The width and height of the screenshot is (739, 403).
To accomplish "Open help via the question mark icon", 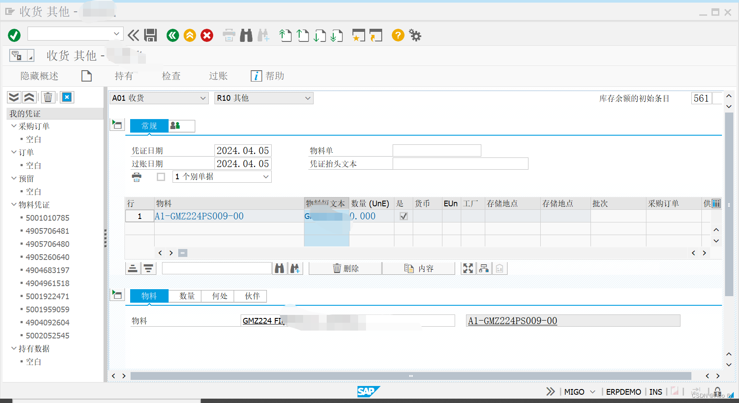I will pyautogui.click(x=397, y=35).
